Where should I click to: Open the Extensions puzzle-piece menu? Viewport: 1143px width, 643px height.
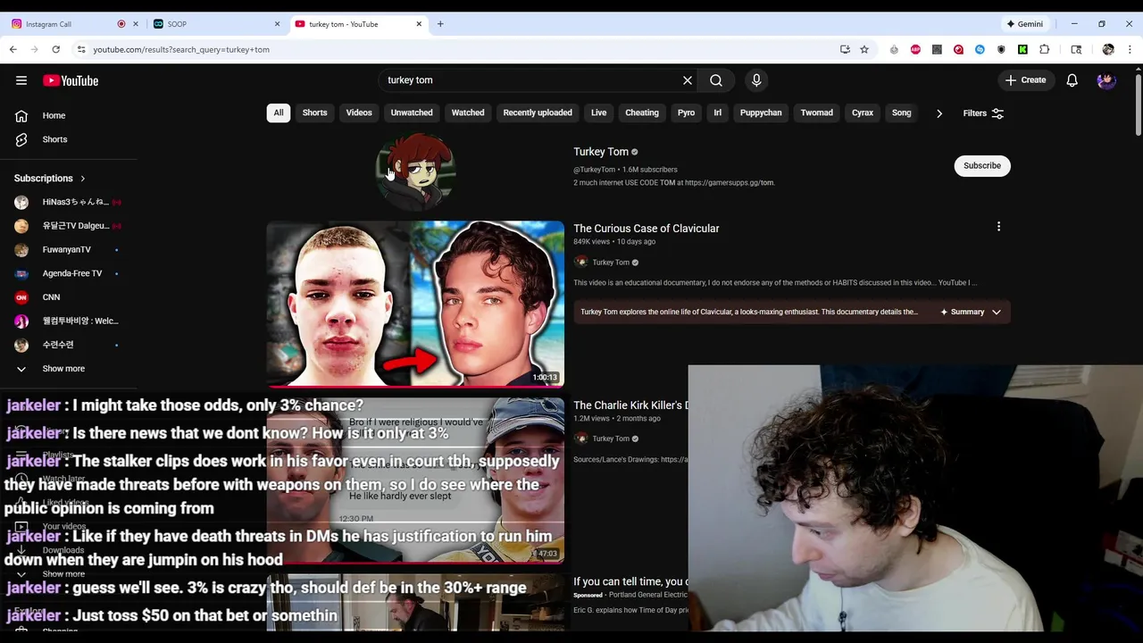[1045, 49]
